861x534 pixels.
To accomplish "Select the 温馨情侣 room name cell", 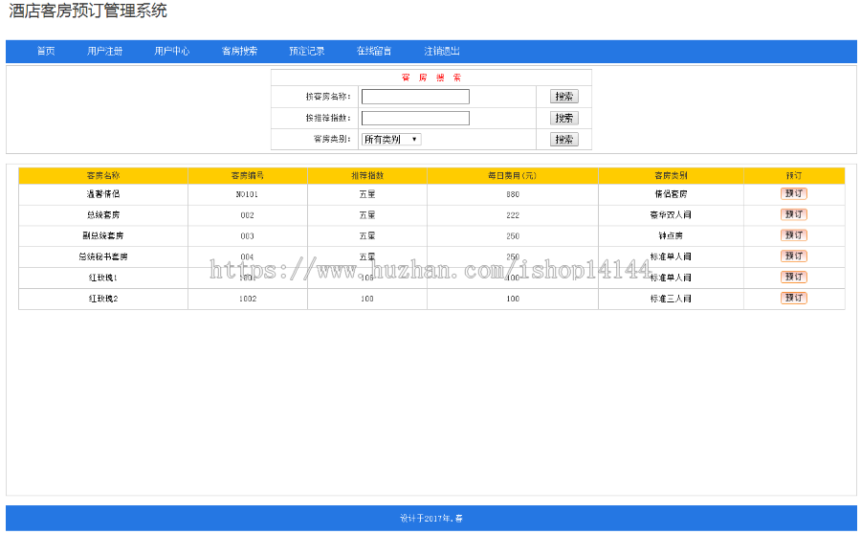I will point(103,194).
